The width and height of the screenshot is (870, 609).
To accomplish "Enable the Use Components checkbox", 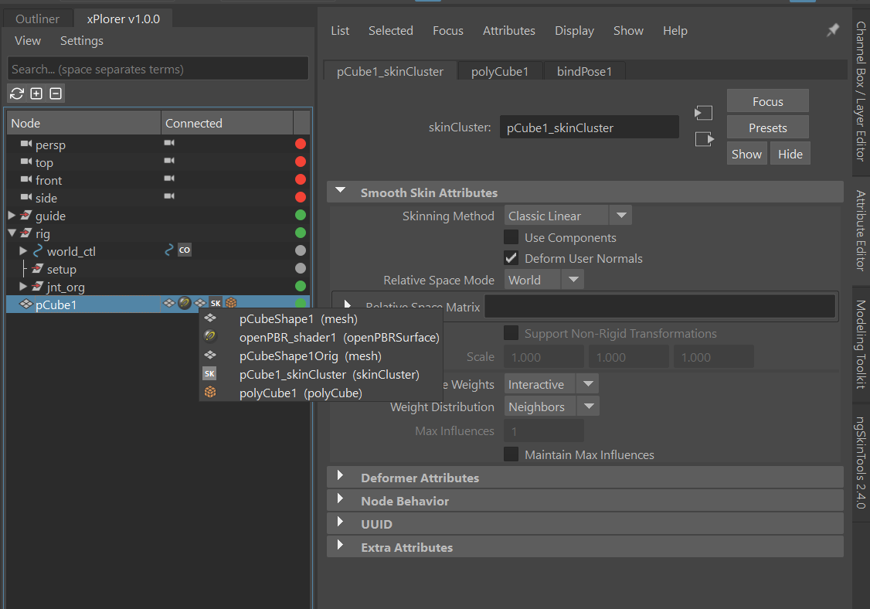I will tap(511, 237).
